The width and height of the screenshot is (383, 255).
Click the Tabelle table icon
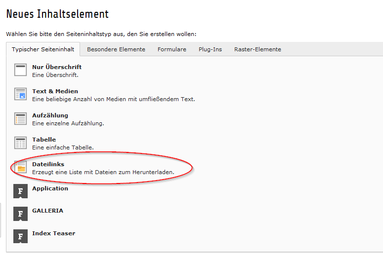click(x=20, y=143)
